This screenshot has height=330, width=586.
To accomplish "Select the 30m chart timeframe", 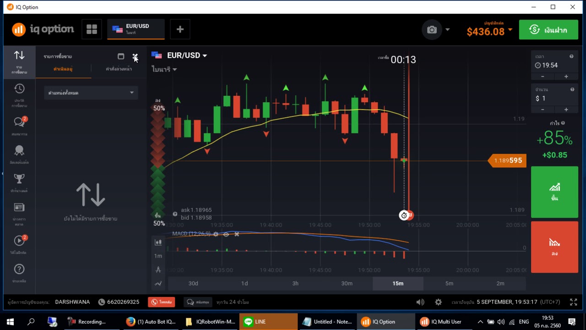I will 347,284.
